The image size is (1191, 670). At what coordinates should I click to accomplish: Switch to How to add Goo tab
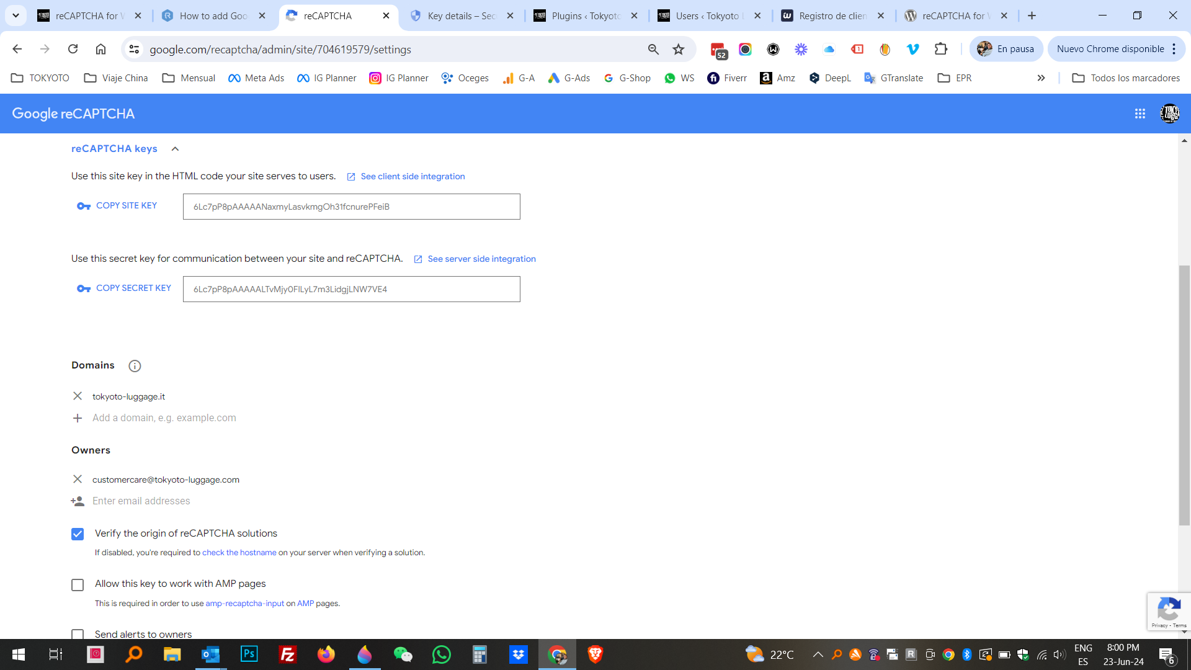click(x=213, y=16)
